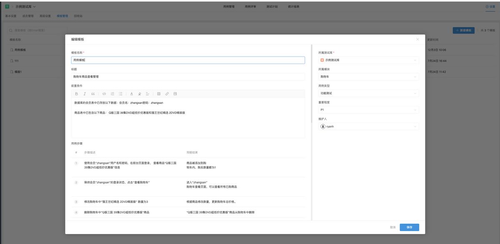Screen dimensions: 500x244
Task: Click expected result 商品被添加到购物车内
Action: (x=201, y=165)
